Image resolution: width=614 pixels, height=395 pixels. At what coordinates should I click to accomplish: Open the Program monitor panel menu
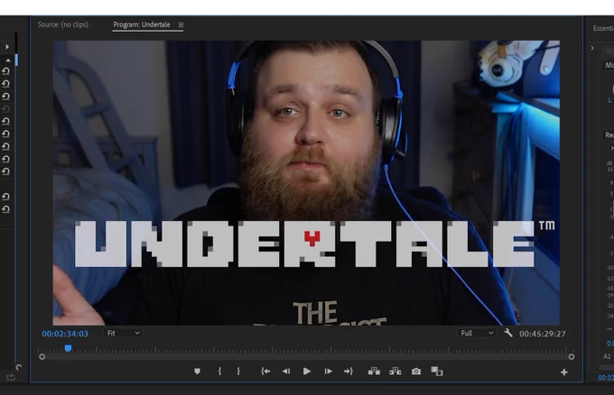coord(181,25)
